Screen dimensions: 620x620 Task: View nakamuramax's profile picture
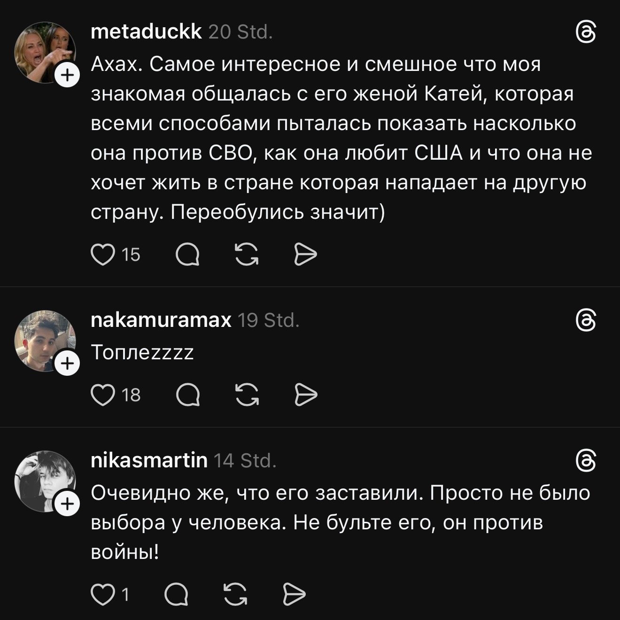tap(45, 340)
